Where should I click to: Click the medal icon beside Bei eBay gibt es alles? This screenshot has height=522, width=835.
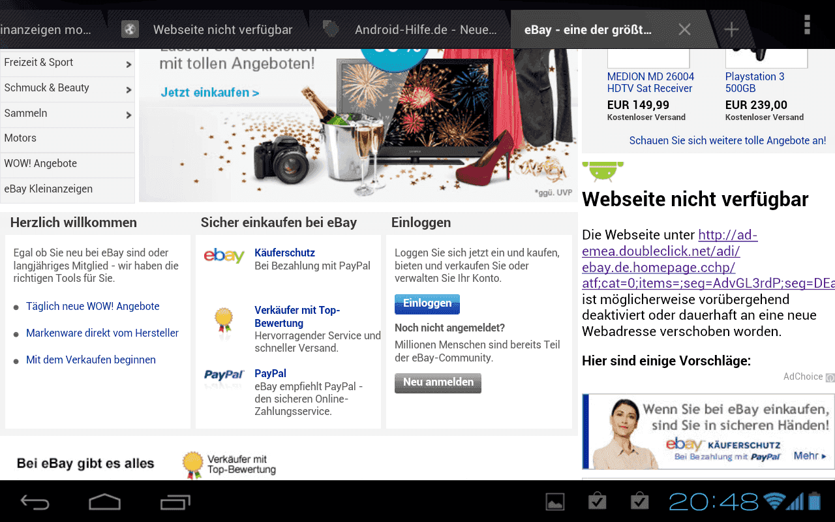tap(192, 465)
